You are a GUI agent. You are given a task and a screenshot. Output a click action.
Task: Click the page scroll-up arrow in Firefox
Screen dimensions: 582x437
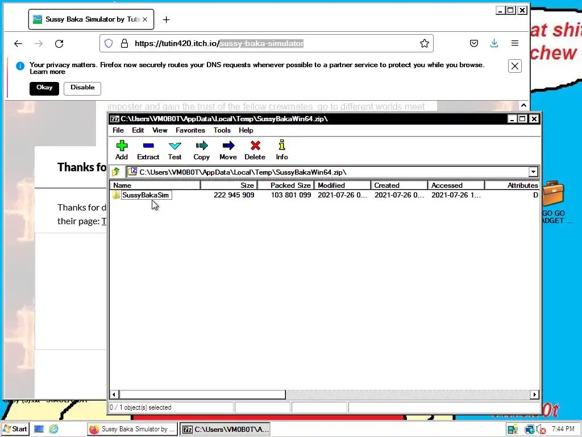point(523,105)
